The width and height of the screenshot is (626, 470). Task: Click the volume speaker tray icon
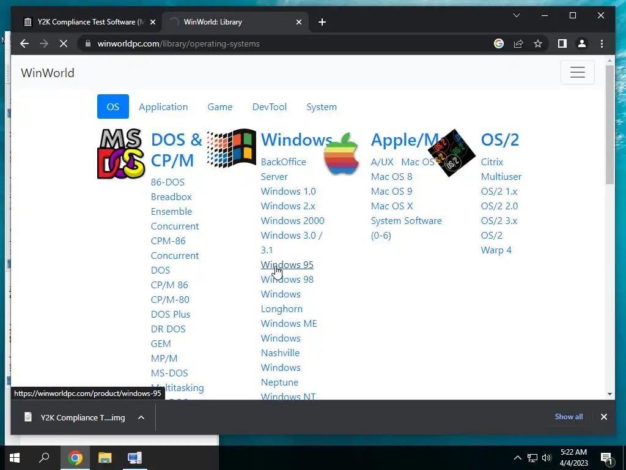[547, 458]
